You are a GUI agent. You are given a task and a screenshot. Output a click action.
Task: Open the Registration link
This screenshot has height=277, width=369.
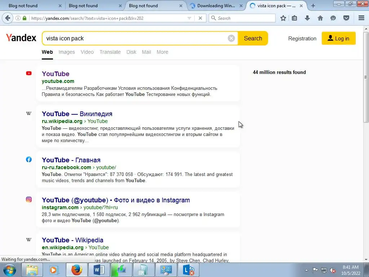pyautogui.click(x=302, y=38)
